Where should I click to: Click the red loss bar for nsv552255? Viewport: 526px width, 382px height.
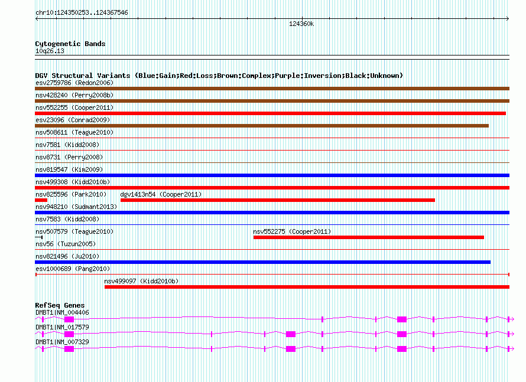270,113
